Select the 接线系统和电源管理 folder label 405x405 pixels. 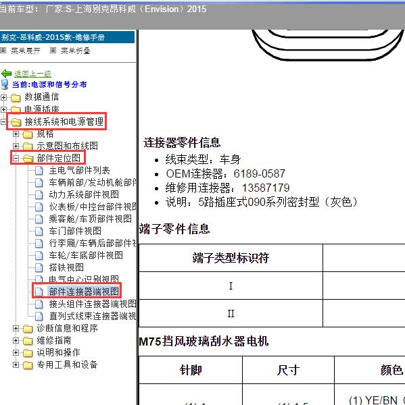click(64, 122)
